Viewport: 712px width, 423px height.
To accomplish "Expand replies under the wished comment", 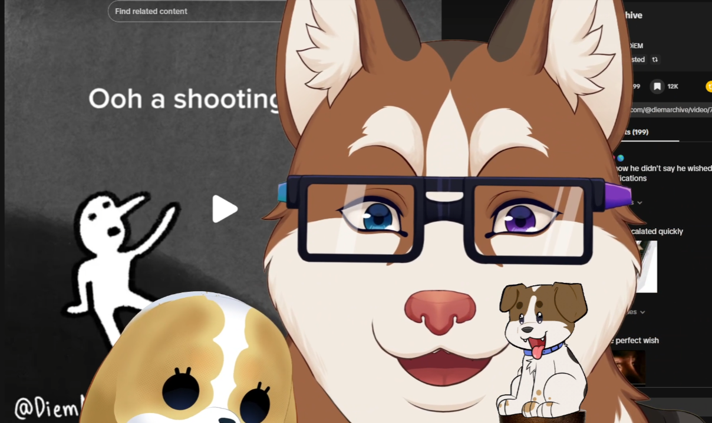I will 637,202.
